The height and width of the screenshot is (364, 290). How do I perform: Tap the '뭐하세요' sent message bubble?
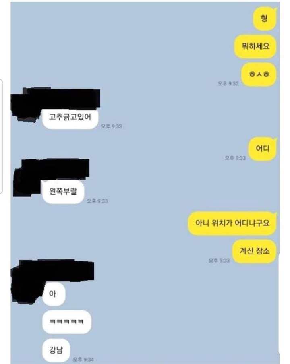255,46
